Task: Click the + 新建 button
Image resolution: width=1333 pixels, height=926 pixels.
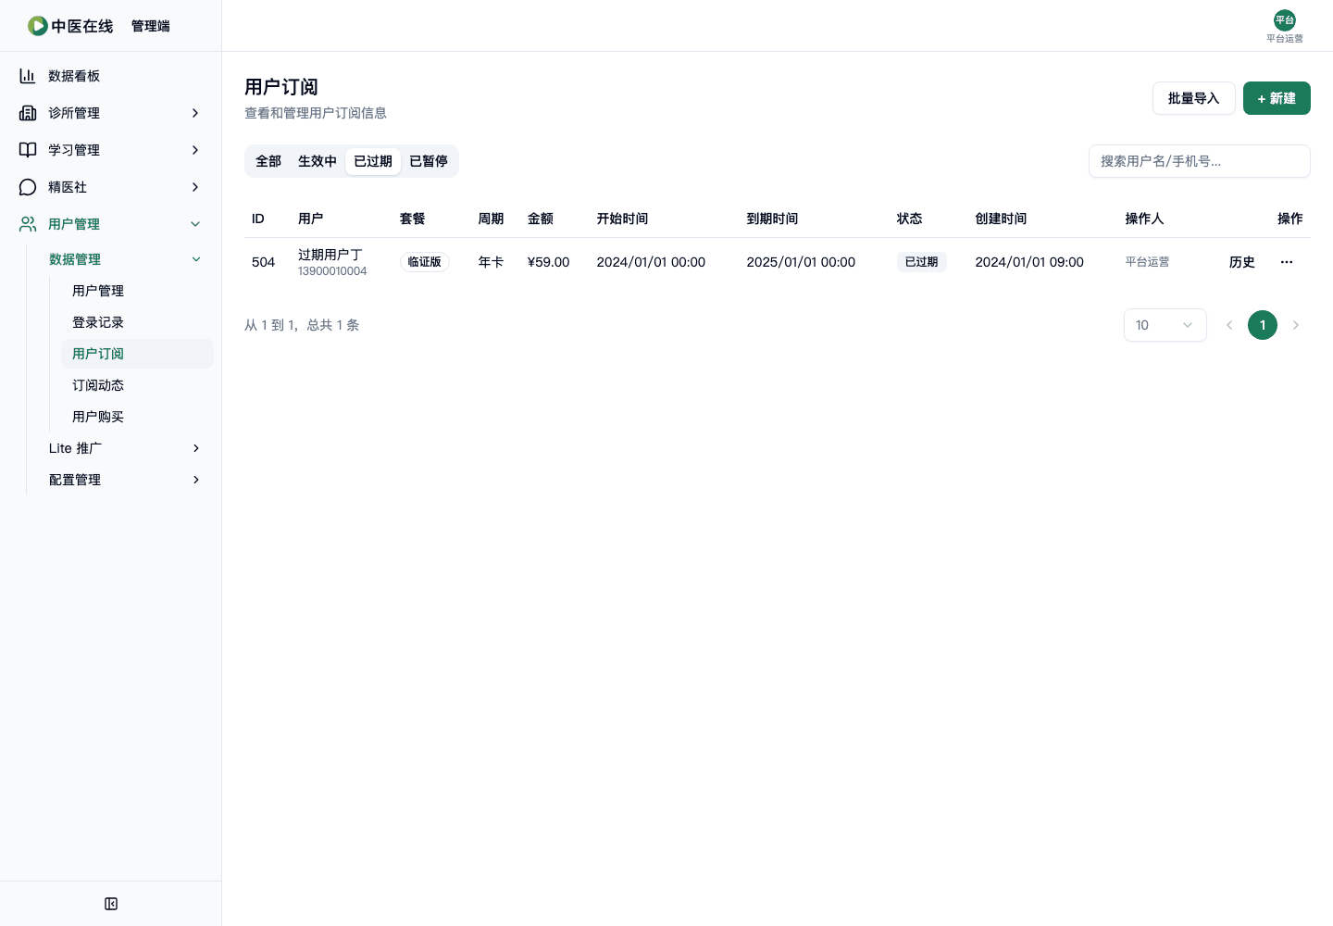Action: (x=1277, y=98)
